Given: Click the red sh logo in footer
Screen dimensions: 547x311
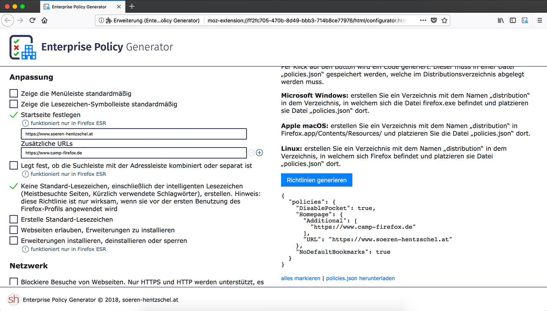Looking at the screenshot, I should point(13,299).
